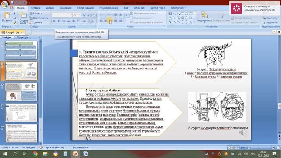Click the zoom in plus button

click(x=273, y=147)
